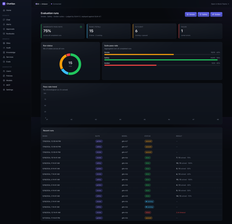Image resolution: width=232 pixels, height=224 pixels.
Task: Select Runbooks in the sidebar
Action: pos(16,34)
